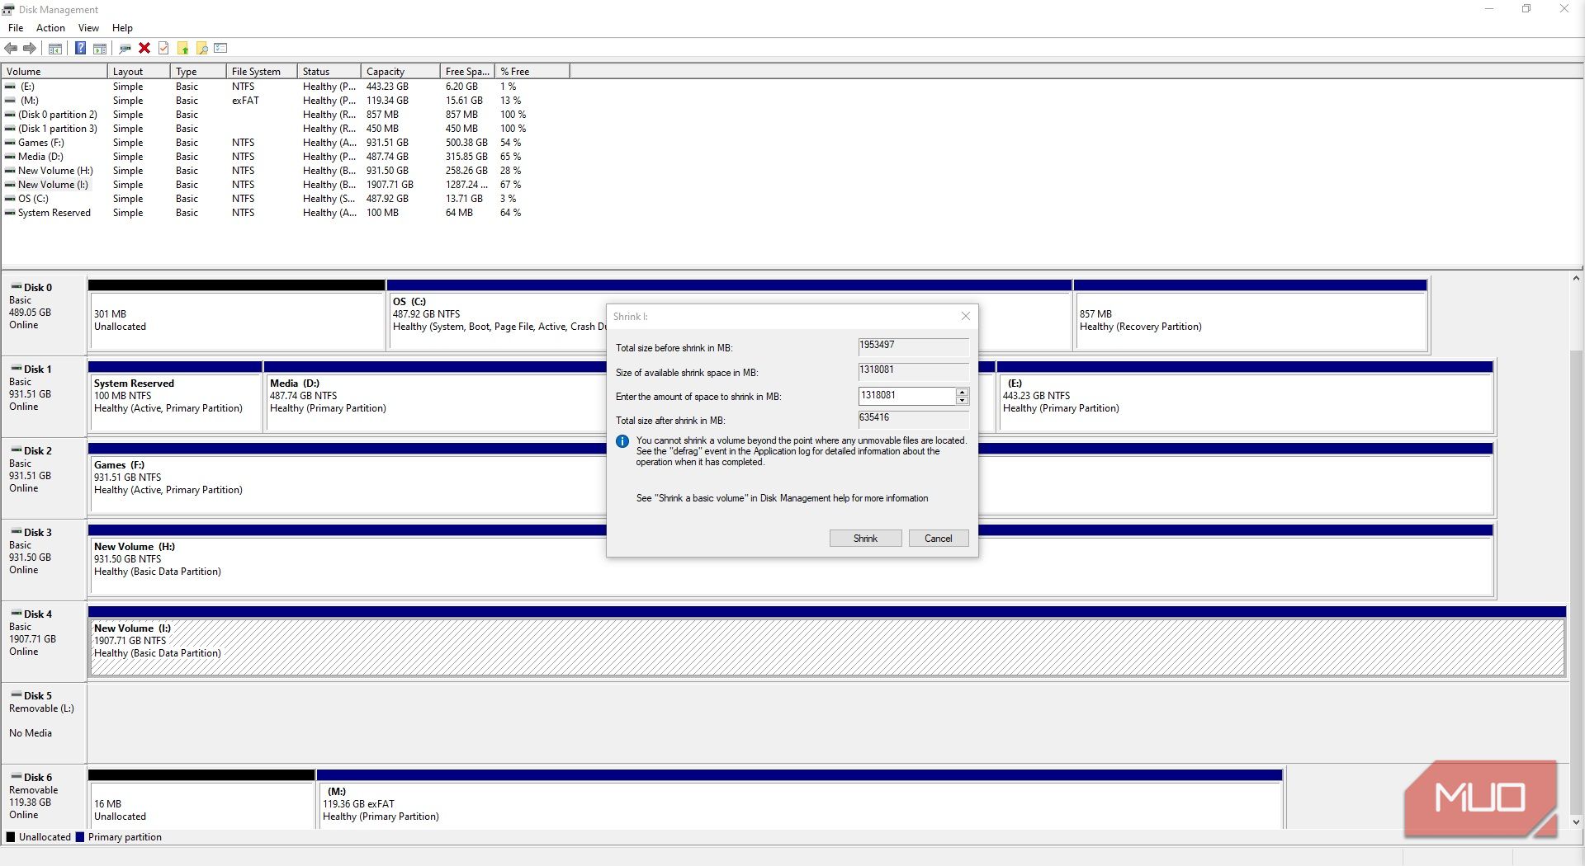Image resolution: width=1585 pixels, height=866 pixels.
Task: Click the Connect/Refresh disk toolbar icon
Action: point(125,48)
